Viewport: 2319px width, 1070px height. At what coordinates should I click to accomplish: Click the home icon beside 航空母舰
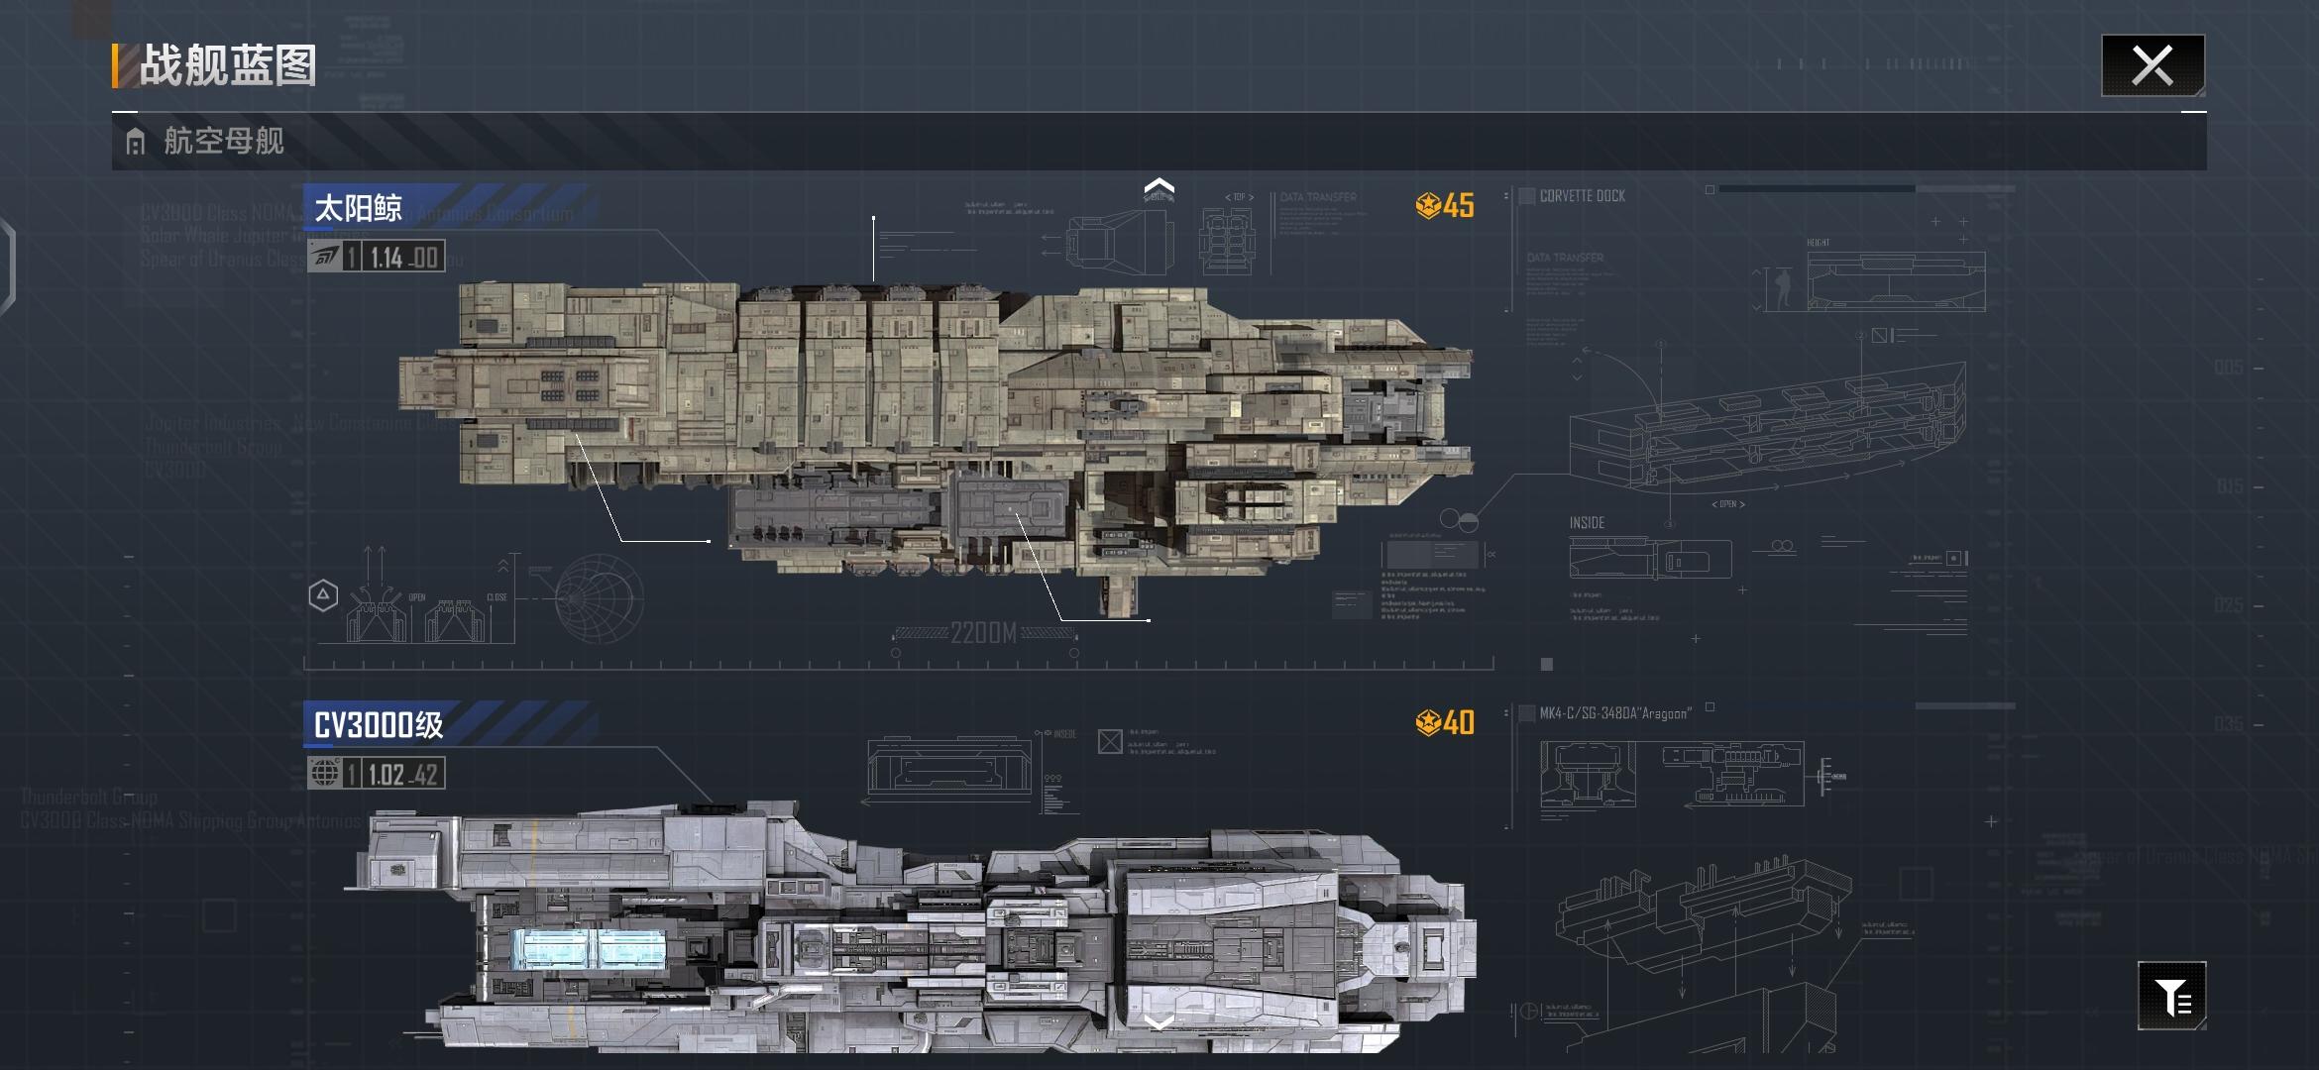(x=136, y=142)
